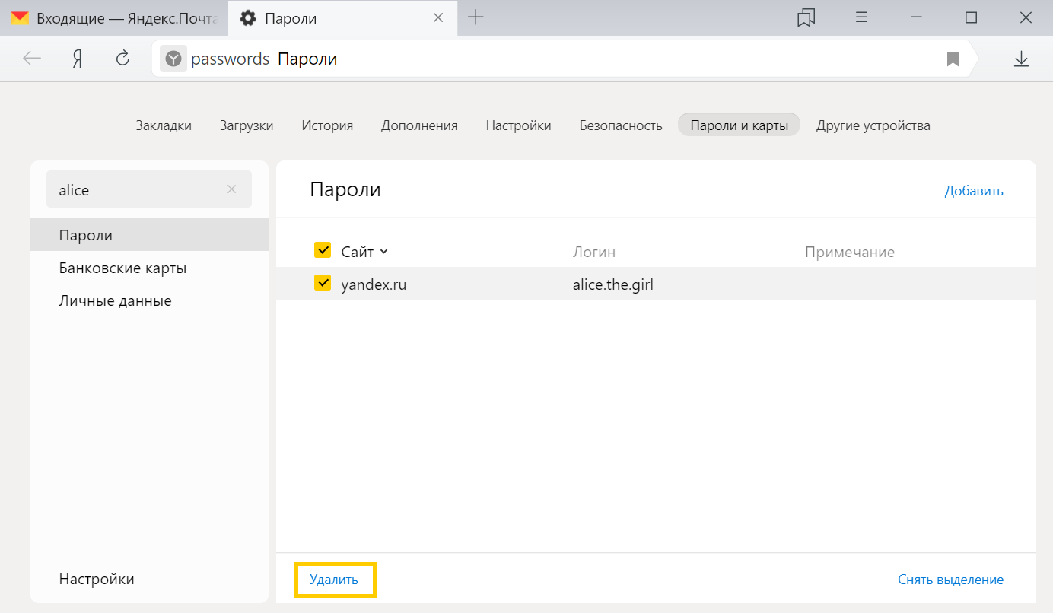Go back with the arrow button

[x=32, y=59]
